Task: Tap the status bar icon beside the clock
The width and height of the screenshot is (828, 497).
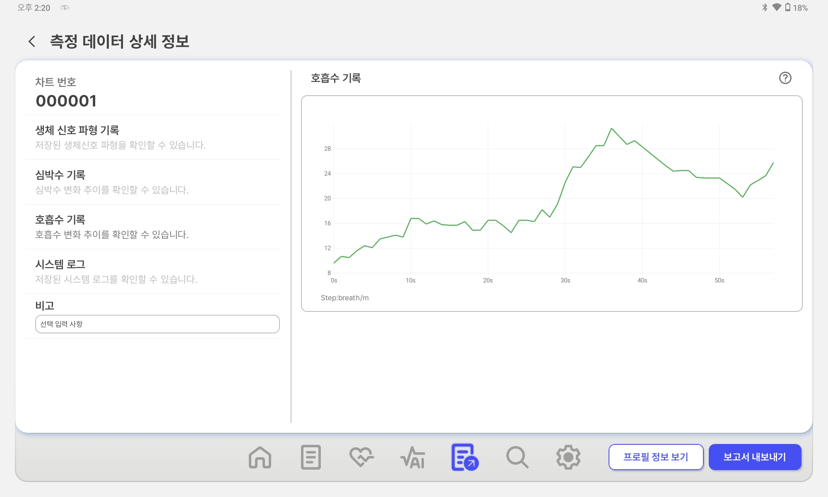Action: coord(65,7)
